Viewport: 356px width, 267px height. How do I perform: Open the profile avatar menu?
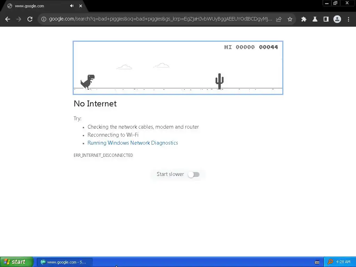[337, 19]
